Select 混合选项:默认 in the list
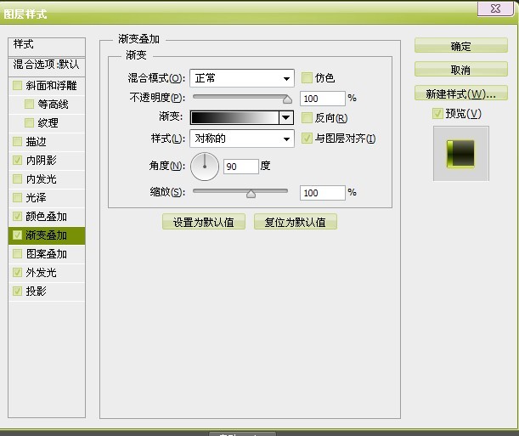Screen dimensions: 519x436 point(47,65)
